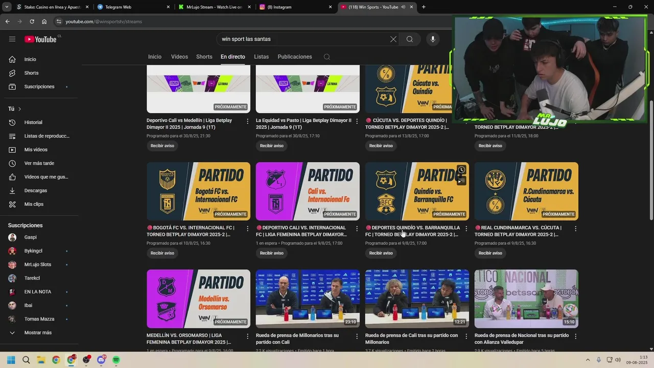Open the tab list dropdown in Chrome
Viewport: 654px width, 368px height.
coord(7,7)
